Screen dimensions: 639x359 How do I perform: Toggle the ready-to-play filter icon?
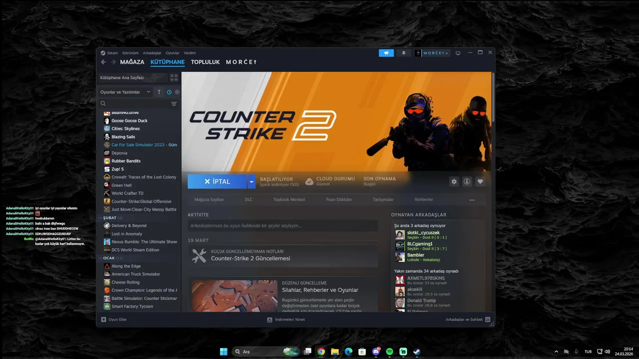click(177, 92)
